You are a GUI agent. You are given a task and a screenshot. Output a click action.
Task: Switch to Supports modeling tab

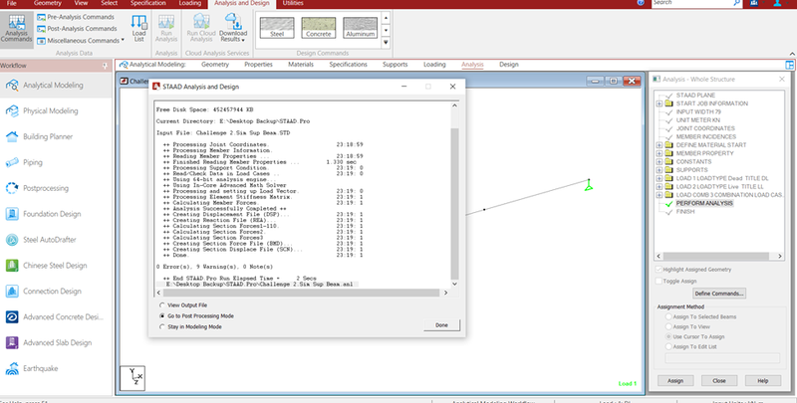click(395, 65)
